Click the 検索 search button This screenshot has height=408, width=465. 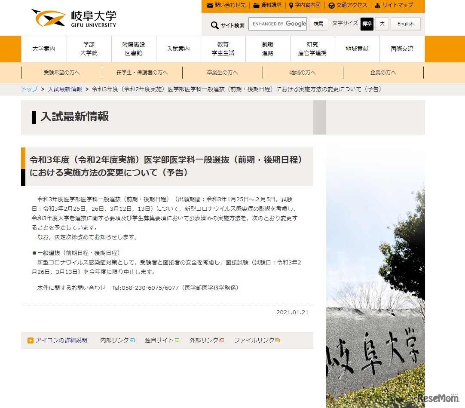[318, 24]
